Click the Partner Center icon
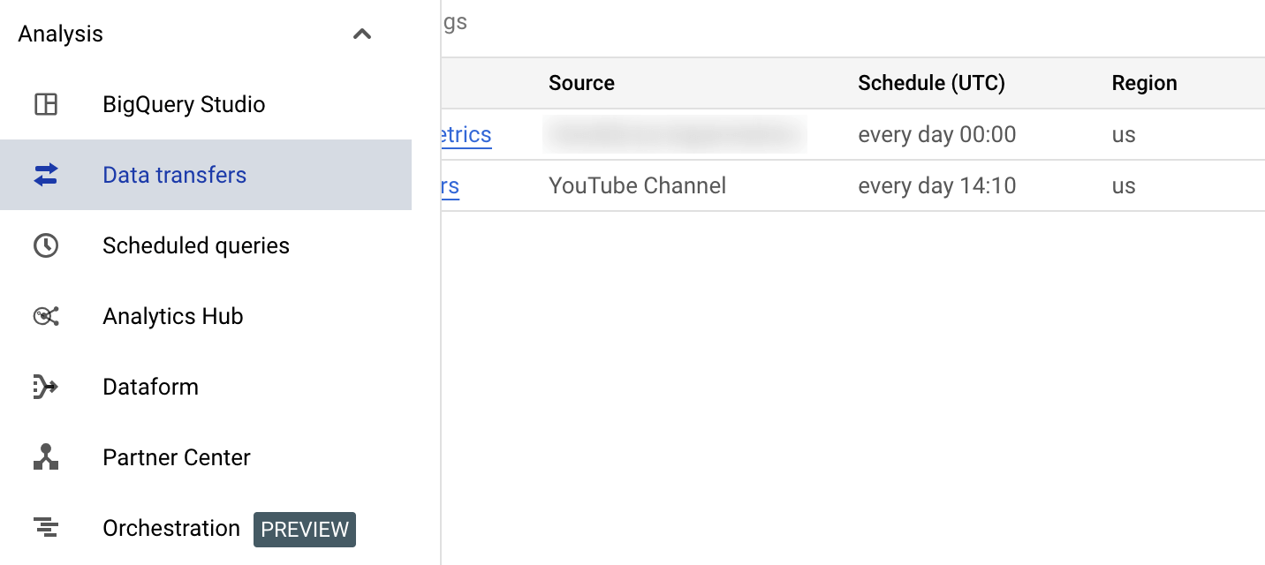The image size is (1265, 565). point(46,457)
